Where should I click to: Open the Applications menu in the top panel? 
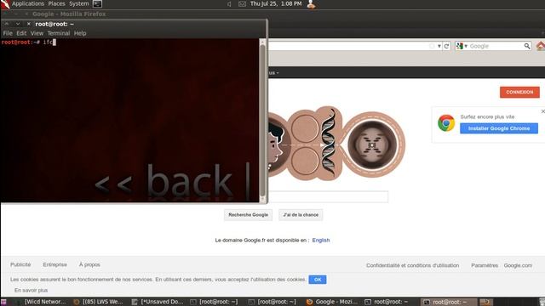point(28,3)
